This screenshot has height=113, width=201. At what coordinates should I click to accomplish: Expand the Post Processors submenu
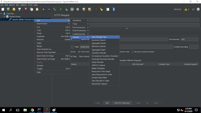tap(80, 31)
